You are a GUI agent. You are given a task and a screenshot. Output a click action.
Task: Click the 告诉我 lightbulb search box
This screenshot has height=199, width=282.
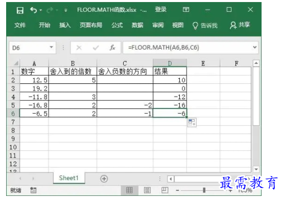(x=205, y=26)
